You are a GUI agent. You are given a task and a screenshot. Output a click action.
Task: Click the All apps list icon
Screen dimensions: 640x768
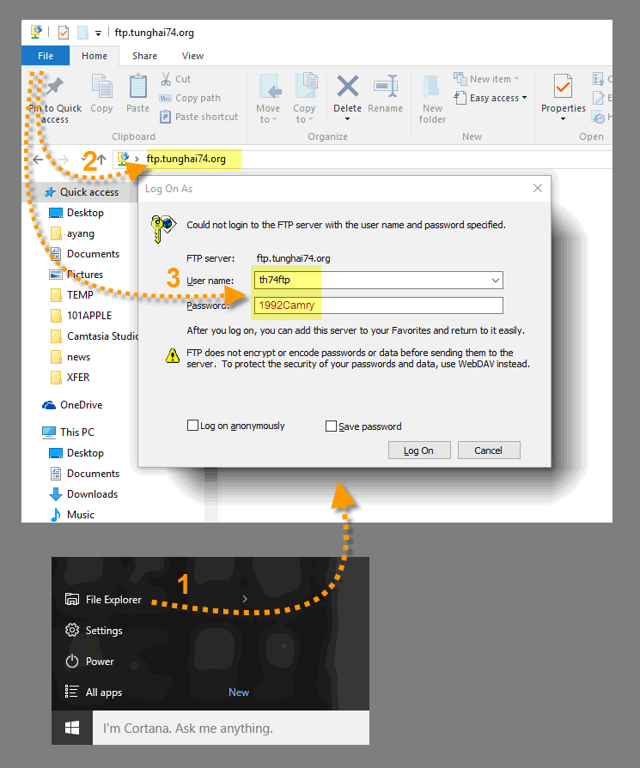[x=71, y=692]
